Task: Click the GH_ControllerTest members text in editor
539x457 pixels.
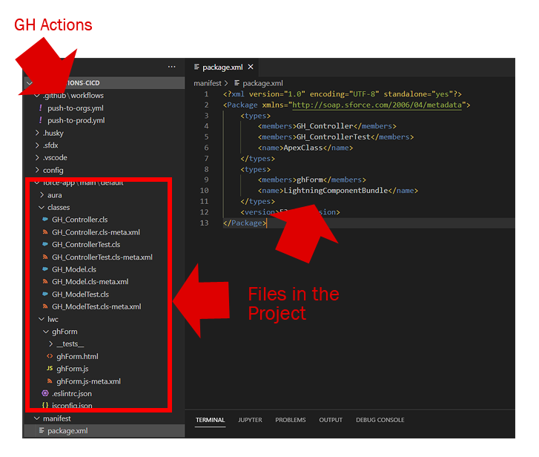Action: click(x=334, y=137)
